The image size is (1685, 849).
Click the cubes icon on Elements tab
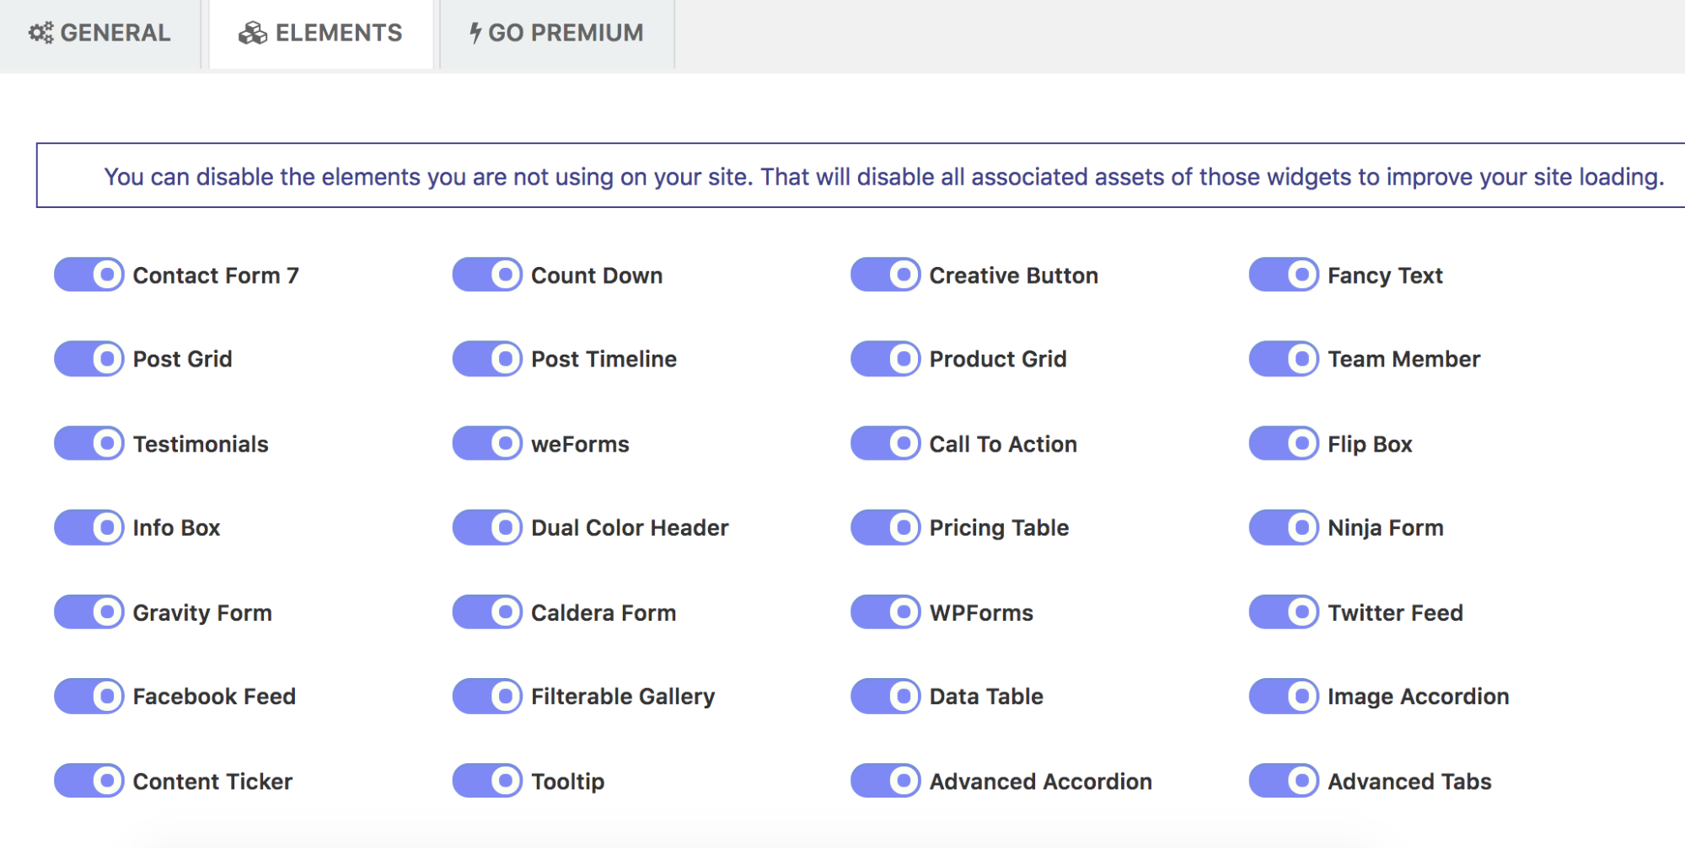coord(252,33)
